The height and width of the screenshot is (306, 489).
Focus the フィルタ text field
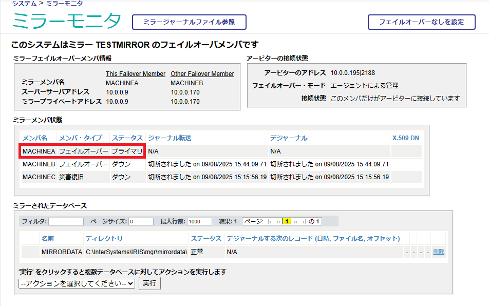click(x=66, y=221)
